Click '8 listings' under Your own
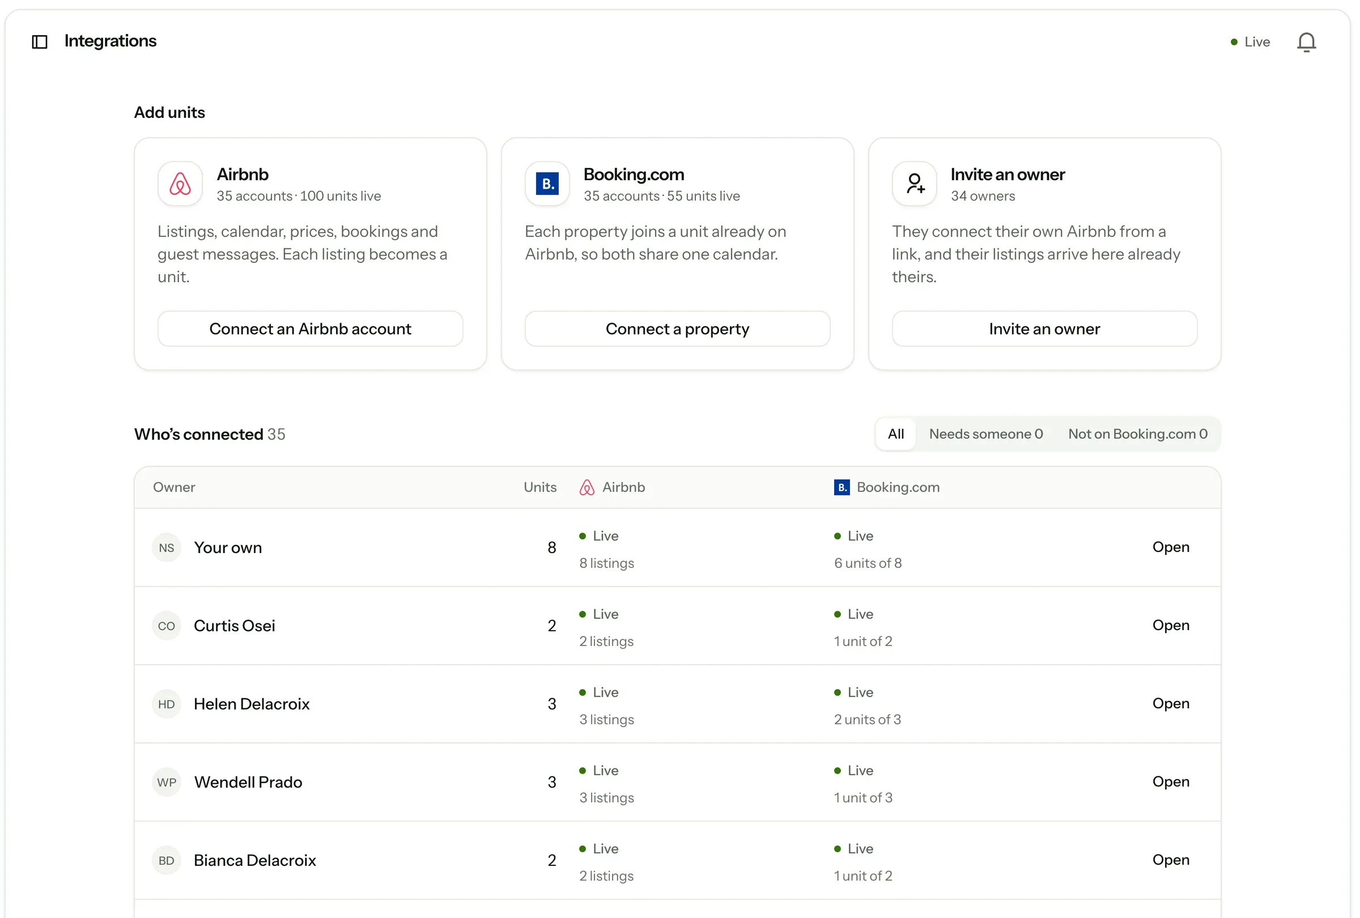Screen dimensions: 1360x918 [x=606, y=563]
